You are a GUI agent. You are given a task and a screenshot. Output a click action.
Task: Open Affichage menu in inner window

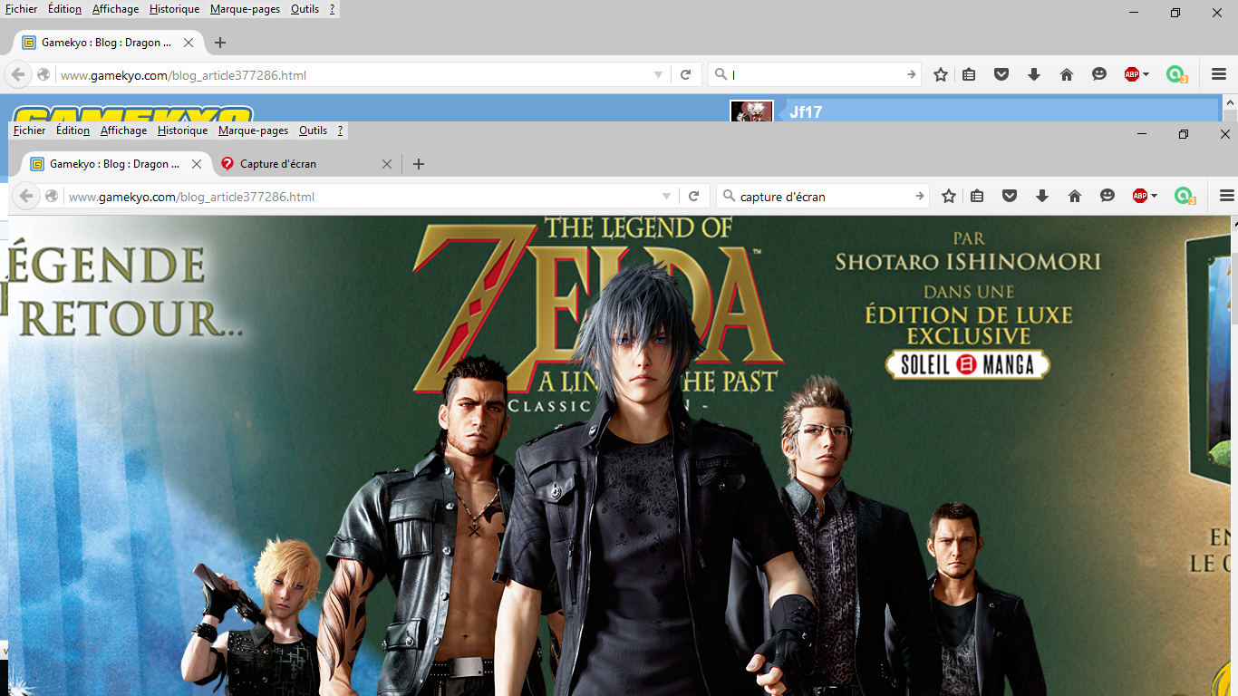click(x=124, y=130)
